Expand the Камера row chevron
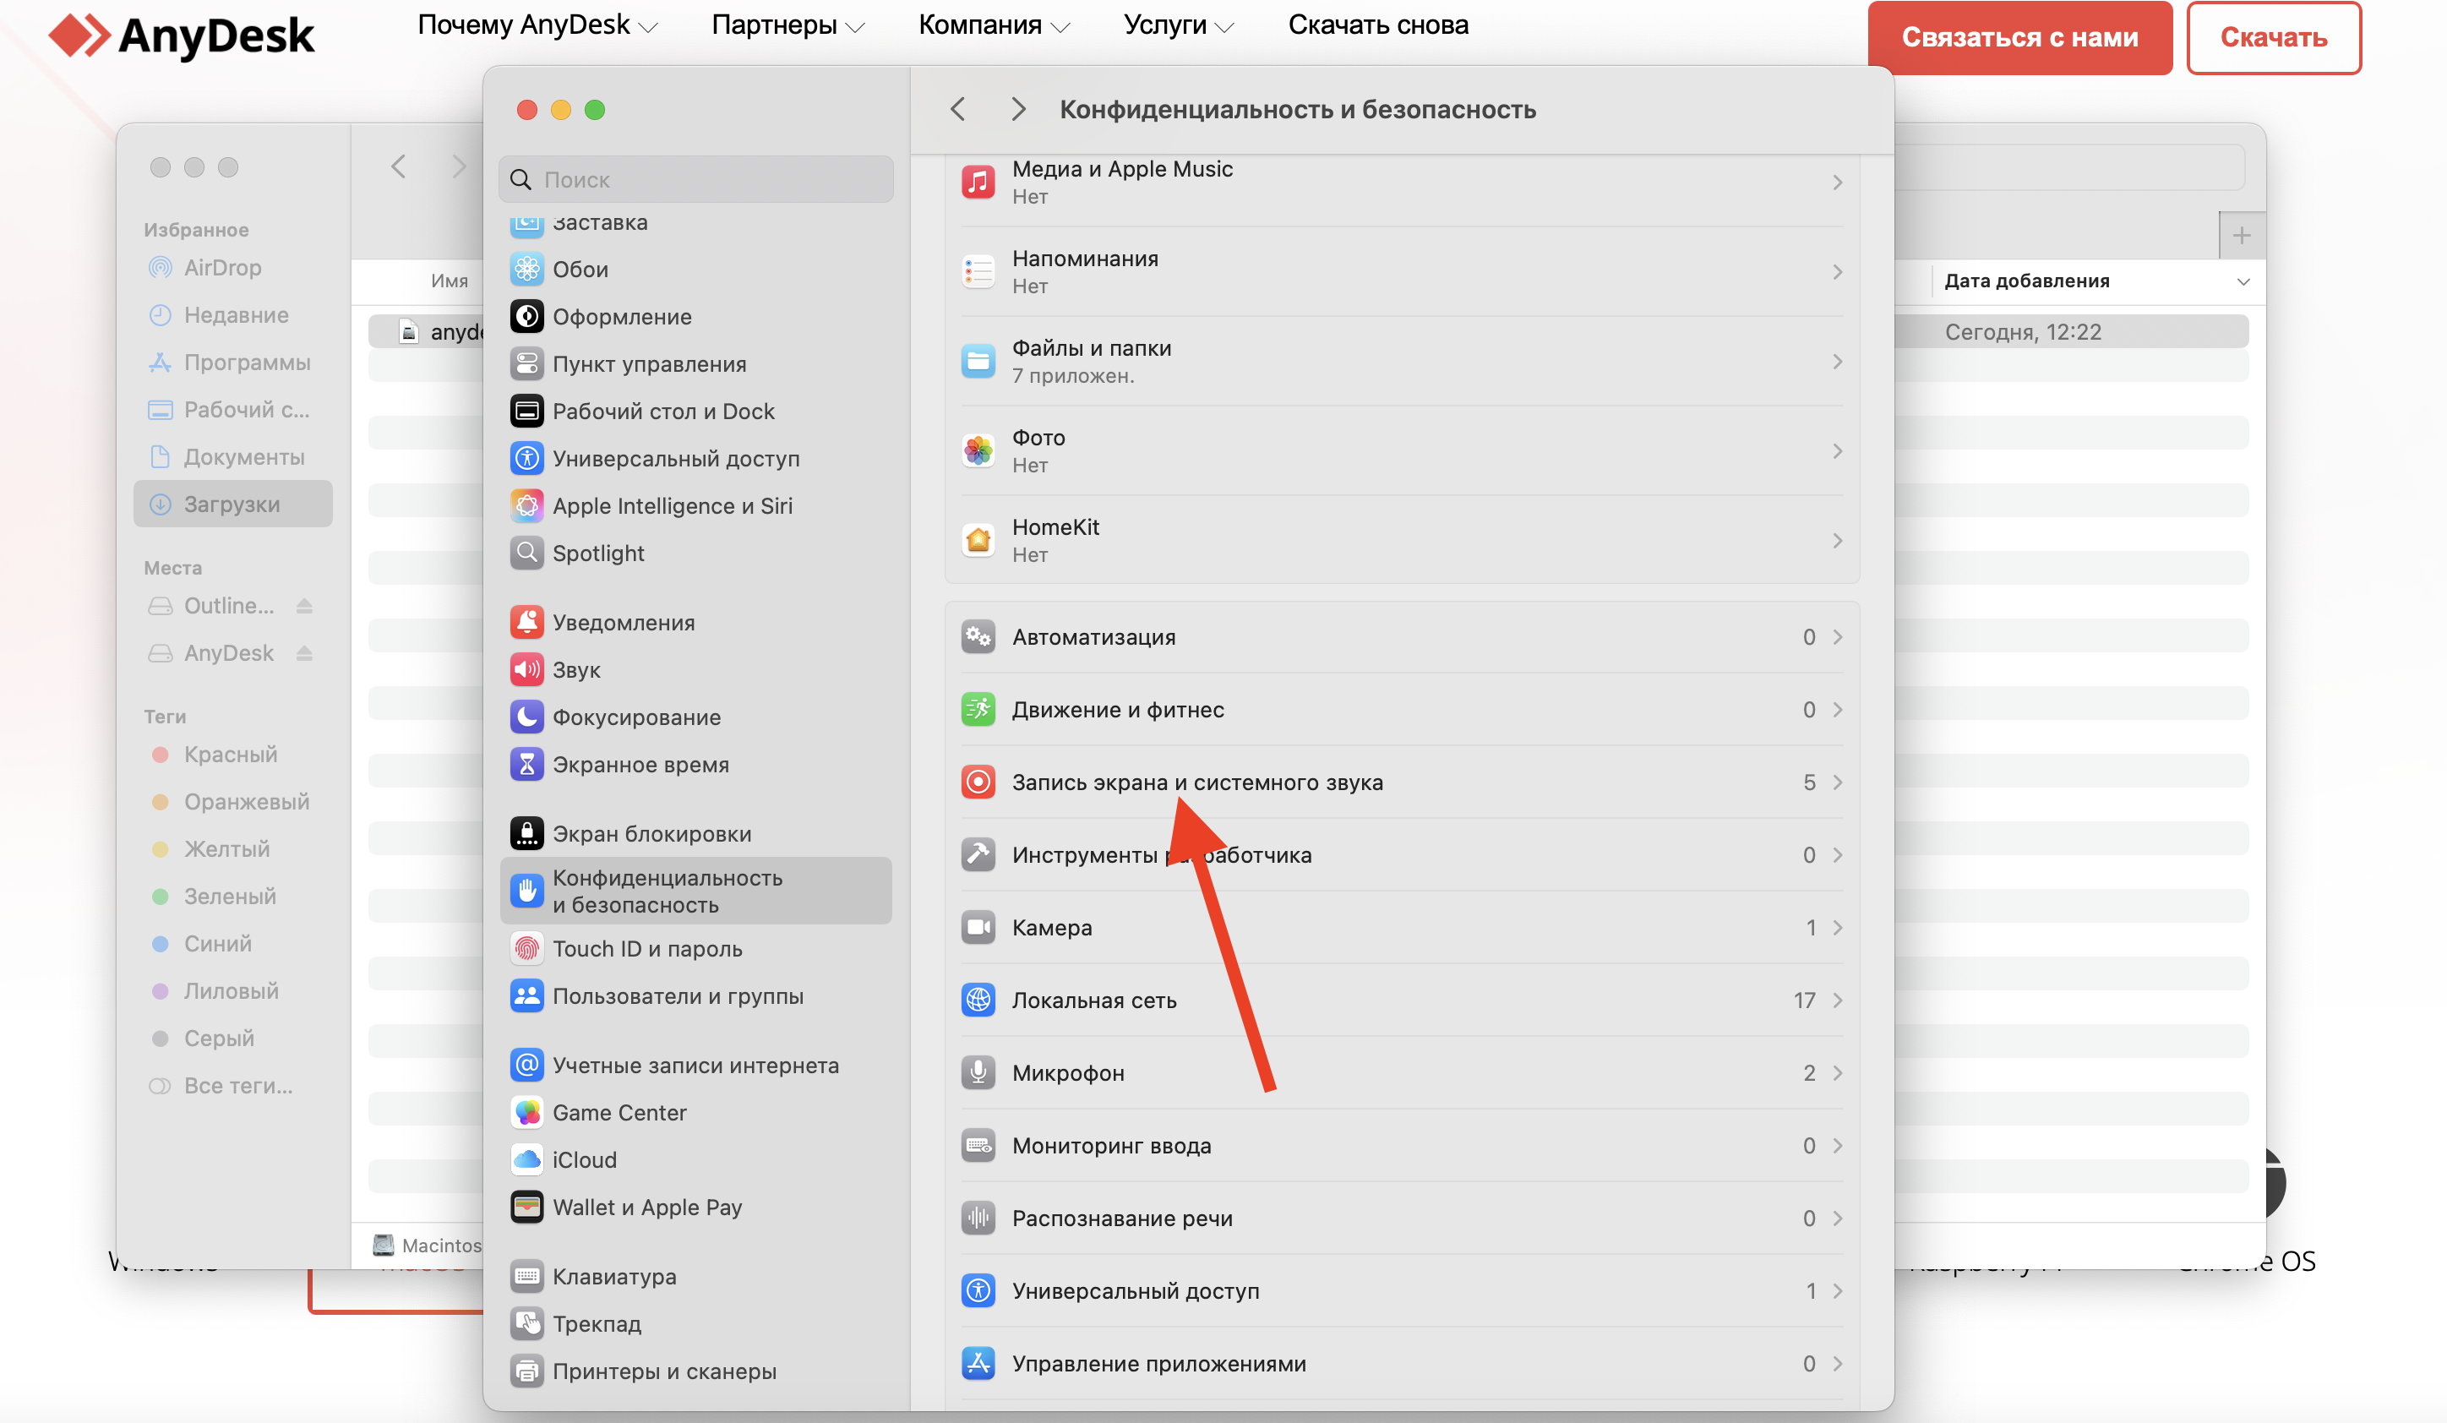The width and height of the screenshot is (2447, 1423). [1837, 929]
